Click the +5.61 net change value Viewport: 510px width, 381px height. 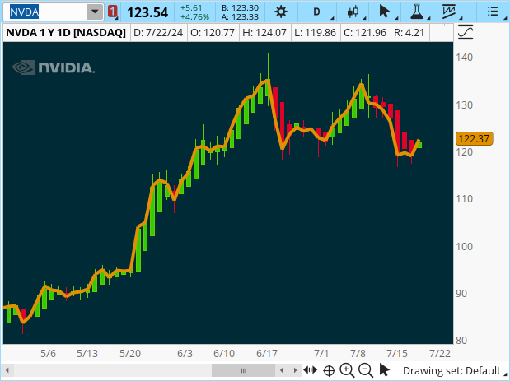pos(191,7)
